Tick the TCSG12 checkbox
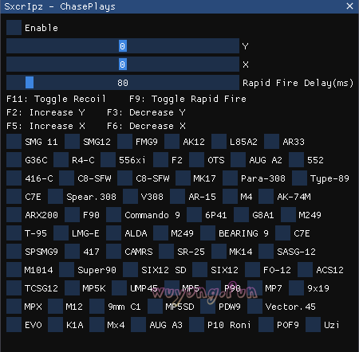Viewport: 359px width, 352px height. point(14,288)
